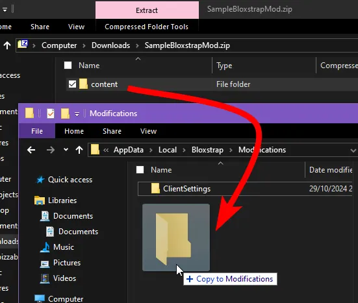Go to Bloxstrap breadcrumb
Screen dimensions: 358x303
coord(207,150)
